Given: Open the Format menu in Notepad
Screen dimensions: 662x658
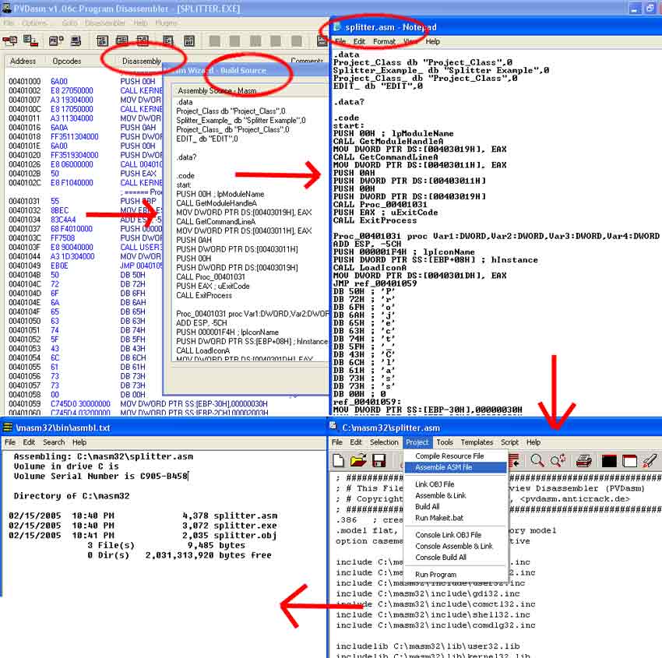Looking at the screenshot, I should click(x=384, y=41).
